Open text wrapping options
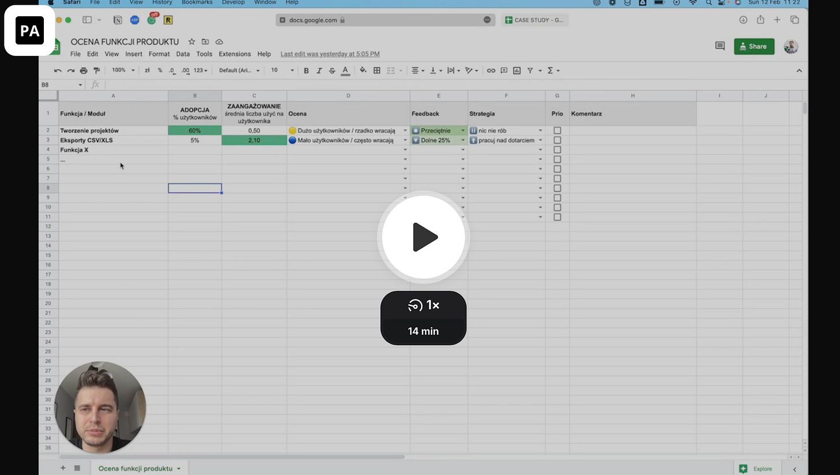Image resolution: width=840 pixels, height=475 pixels. tap(453, 70)
